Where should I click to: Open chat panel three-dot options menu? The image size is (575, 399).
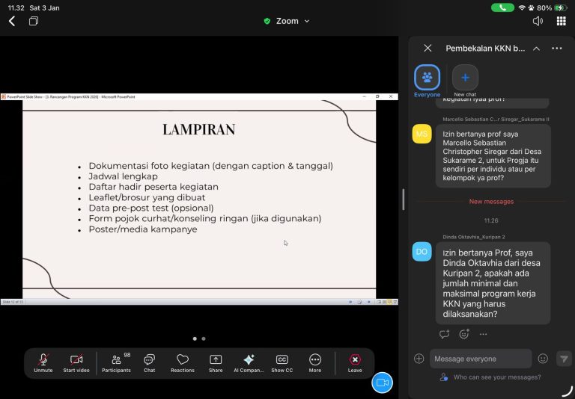pyautogui.click(x=556, y=49)
